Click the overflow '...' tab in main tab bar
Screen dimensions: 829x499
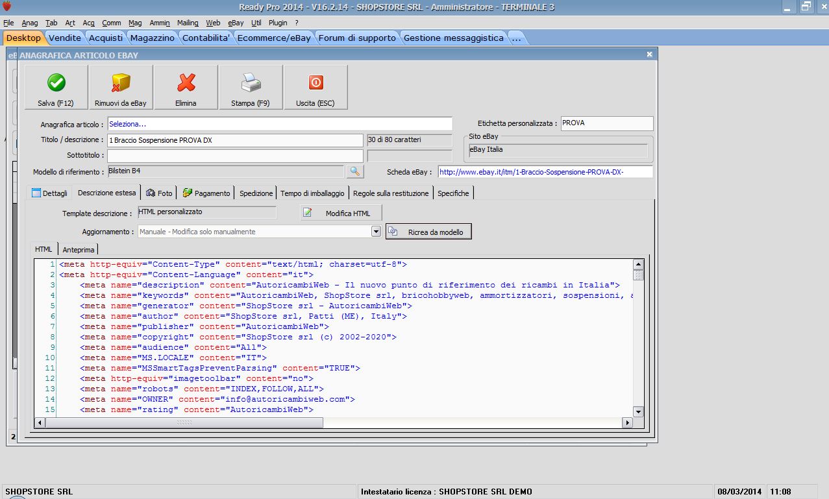click(x=516, y=38)
